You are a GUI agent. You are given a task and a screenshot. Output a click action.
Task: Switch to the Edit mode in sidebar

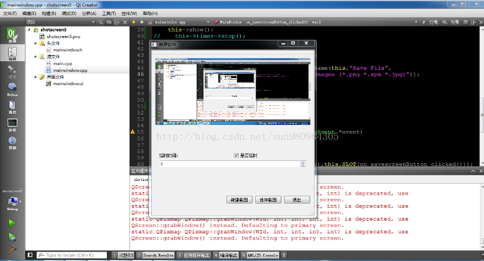12,53
